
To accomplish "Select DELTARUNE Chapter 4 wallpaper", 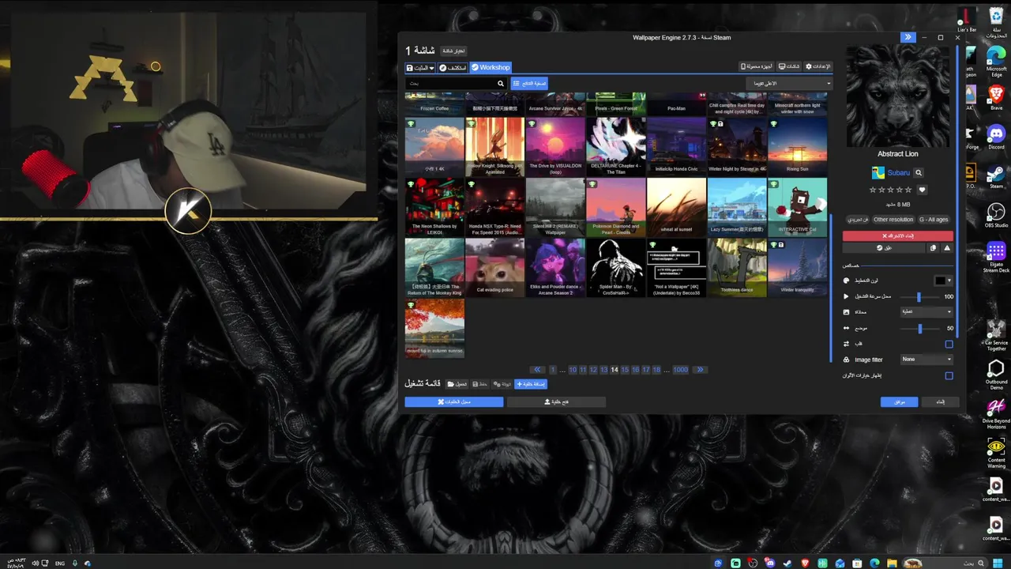I will tap(616, 146).
